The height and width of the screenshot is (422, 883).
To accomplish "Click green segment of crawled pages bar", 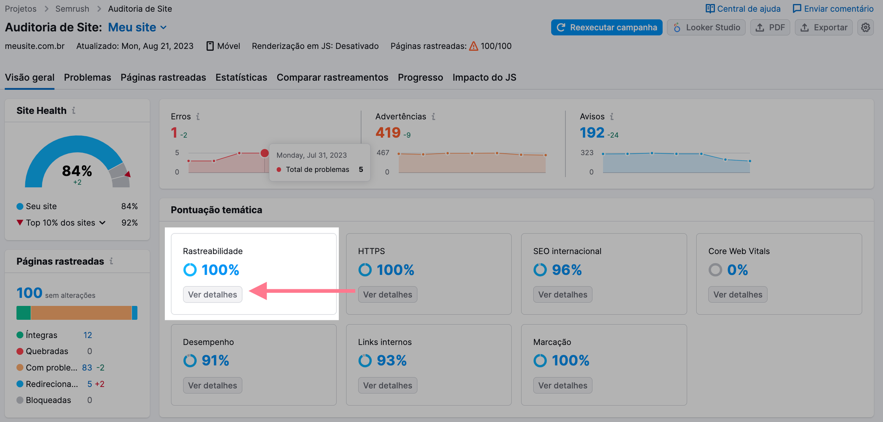I will pyautogui.click(x=24, y=313).
